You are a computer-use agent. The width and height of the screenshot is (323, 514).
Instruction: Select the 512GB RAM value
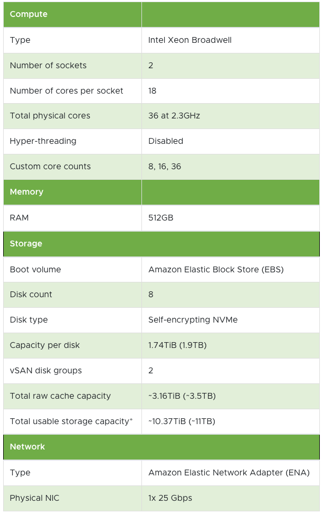[x=160, y=218]
